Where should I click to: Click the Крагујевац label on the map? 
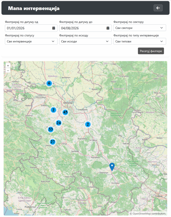click(82, 139)
